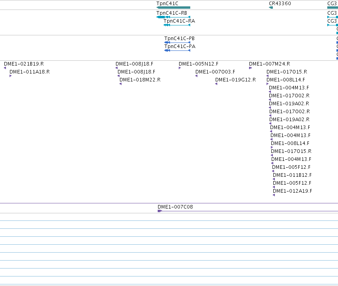338x286 pixels.
Task: Open the DME1-019G12.R feature
Action: pos(216,84)
